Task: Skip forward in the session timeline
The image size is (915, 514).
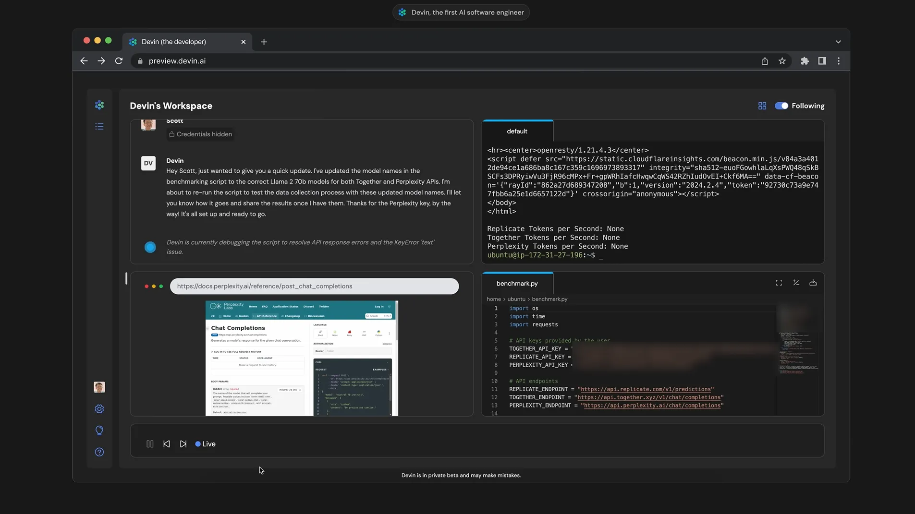Action: pos(183,443)
